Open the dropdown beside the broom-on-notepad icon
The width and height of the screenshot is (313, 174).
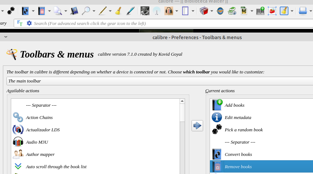tap(292, 11)
